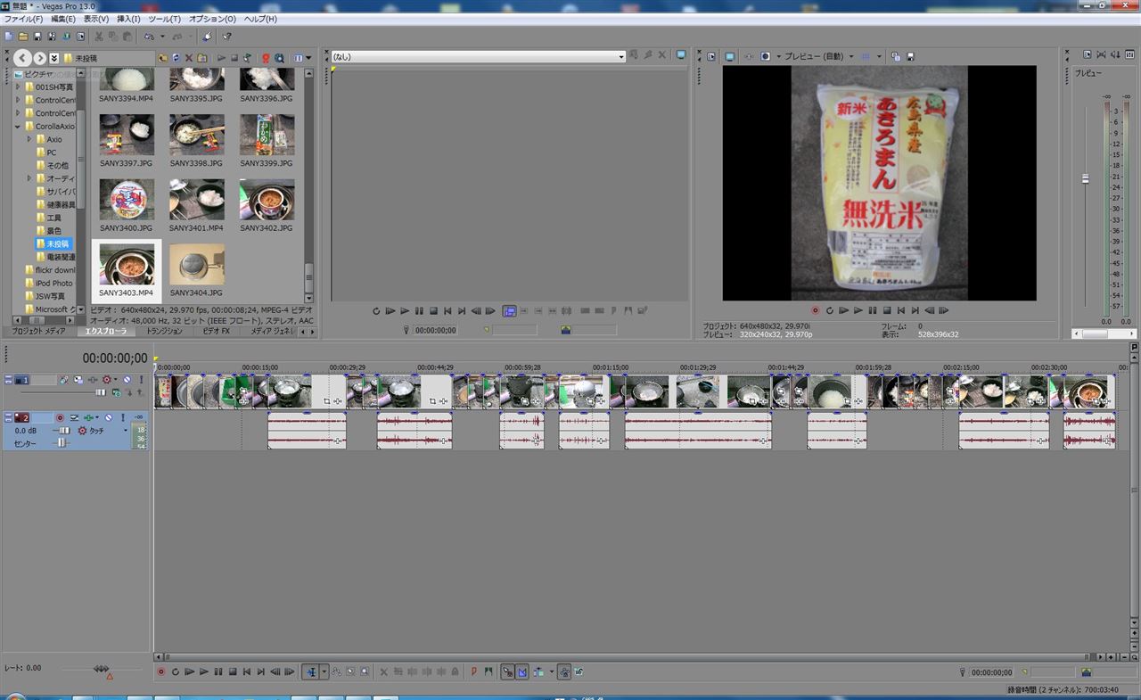Go forward in Explorer with forward arrow
1141x700 pixels.
(x=40, y=58)
